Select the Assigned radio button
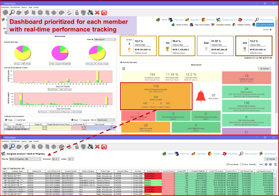 [x=81, y=120]
